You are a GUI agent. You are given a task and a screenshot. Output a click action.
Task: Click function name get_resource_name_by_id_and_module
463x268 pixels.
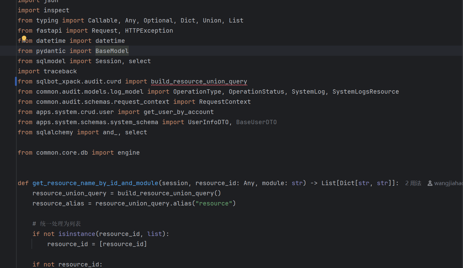click(x=95, y=183)
